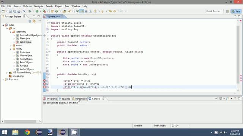Image resolution: width=243 pixels, height=136 pixels.
Task: Create a New Java Package
Action: click(52, 11)
